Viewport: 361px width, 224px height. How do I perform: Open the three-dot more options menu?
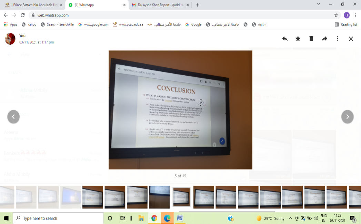[x=338, y=39]
